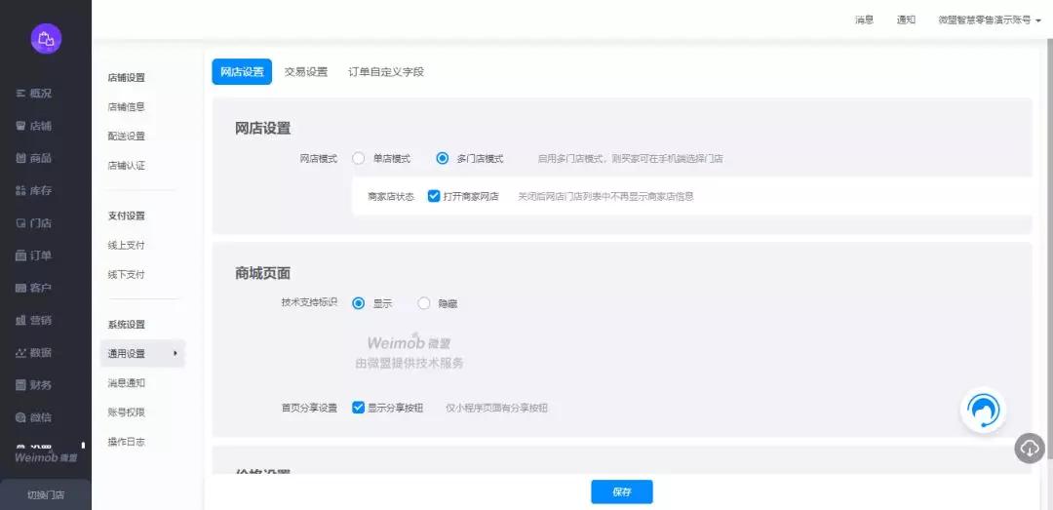Switch to 交易设置 tab

pos(305,72)
